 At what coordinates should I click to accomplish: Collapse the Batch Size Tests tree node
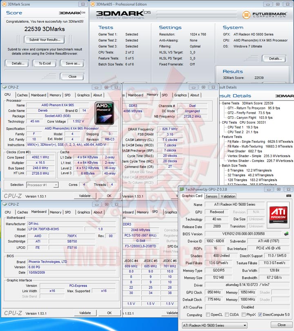(x=220, y=166)
